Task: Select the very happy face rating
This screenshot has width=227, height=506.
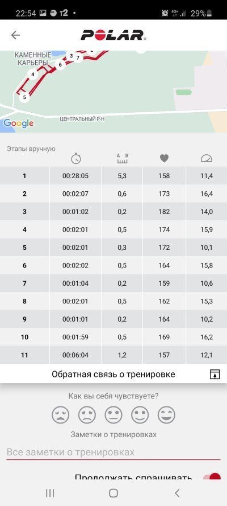Action: [x=166, y=415]
